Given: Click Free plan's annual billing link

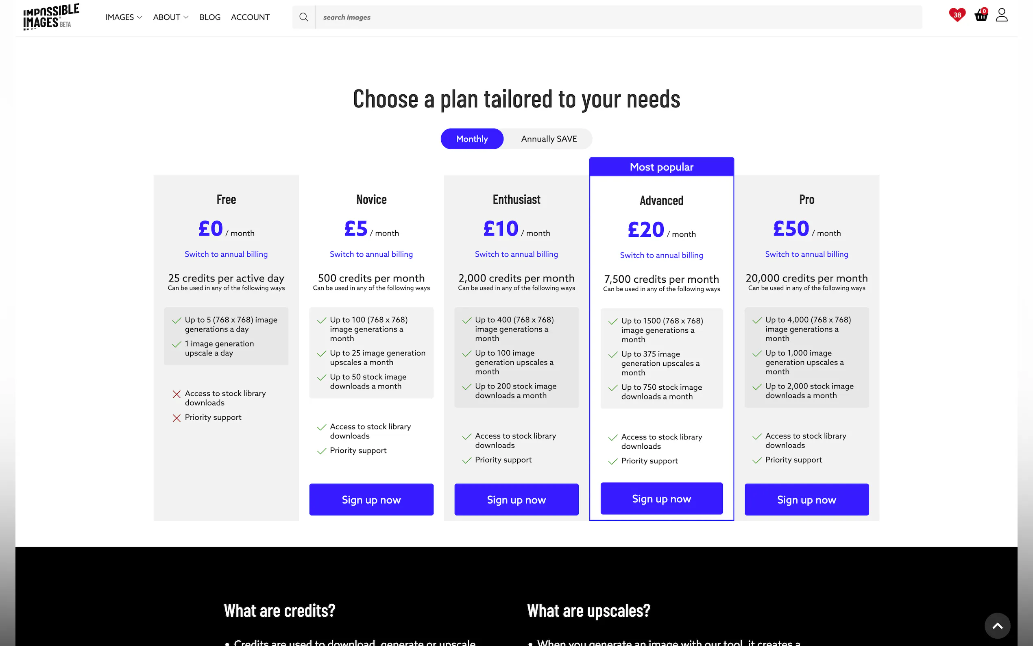Looking at the screenshot, I should click(x=226, y=254).
